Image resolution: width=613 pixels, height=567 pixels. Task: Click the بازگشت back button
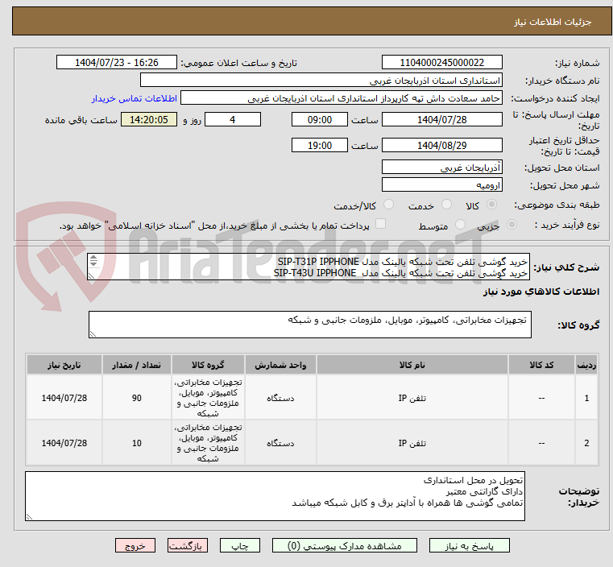tap(188, 545)
